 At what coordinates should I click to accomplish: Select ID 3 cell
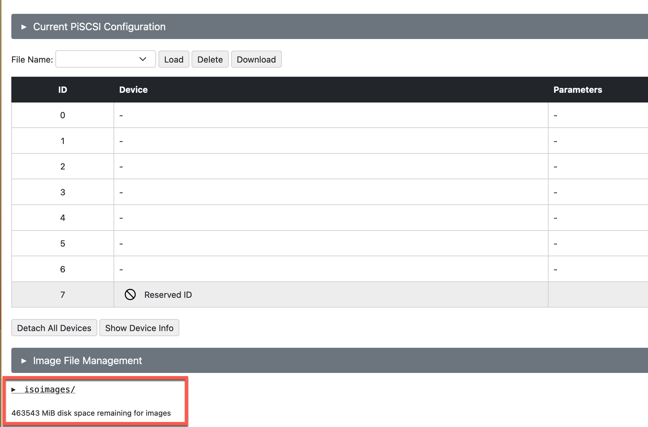point(63,192)
